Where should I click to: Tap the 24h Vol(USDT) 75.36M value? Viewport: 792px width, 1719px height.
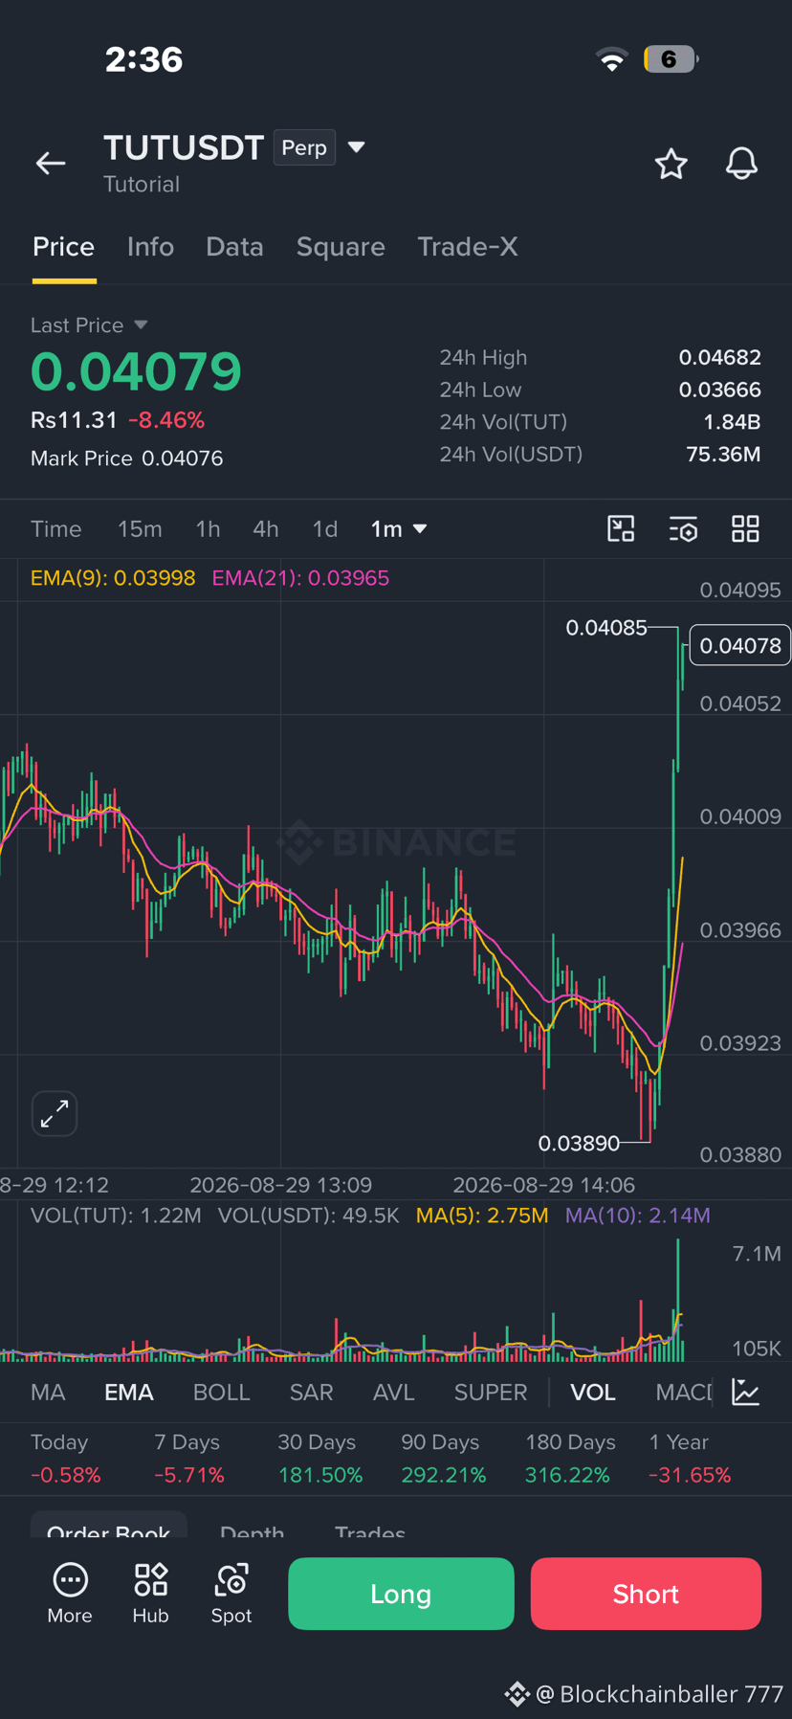723,454
